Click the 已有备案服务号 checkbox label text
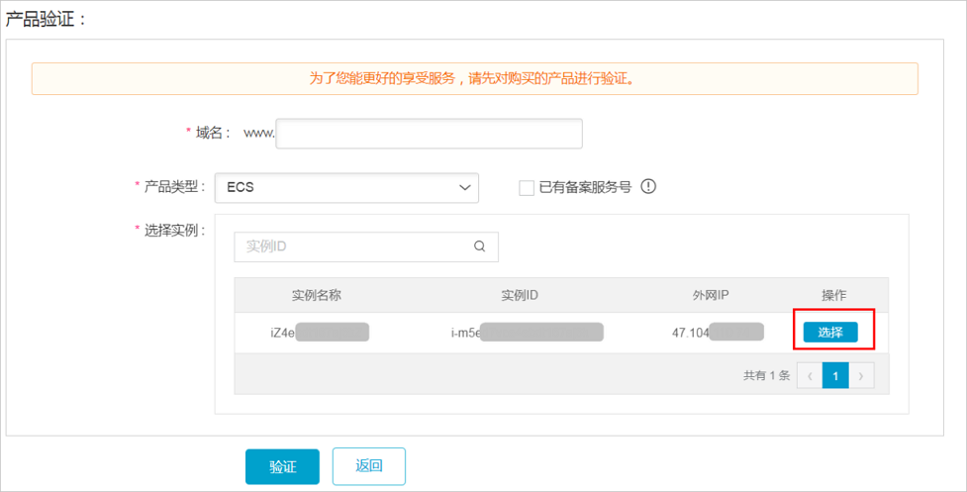This screenshot has width=967, height=492. point(585,187)
